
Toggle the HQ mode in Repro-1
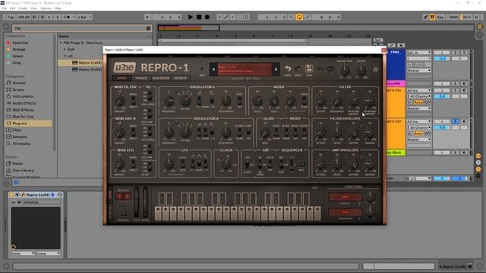(x=320, y=69)
